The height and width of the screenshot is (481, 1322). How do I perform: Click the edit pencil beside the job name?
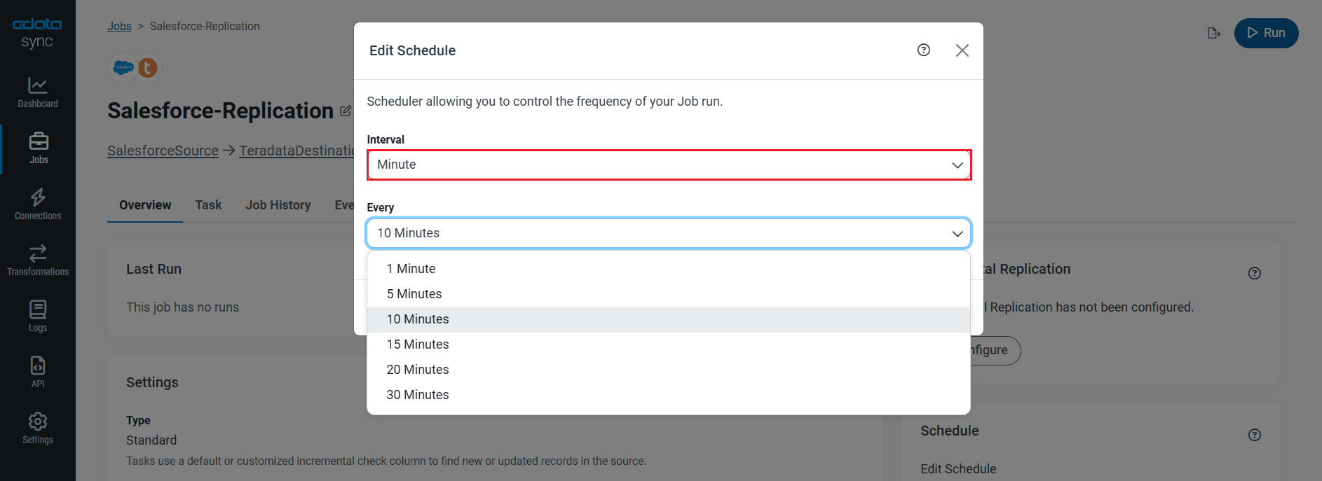point(346,111)
